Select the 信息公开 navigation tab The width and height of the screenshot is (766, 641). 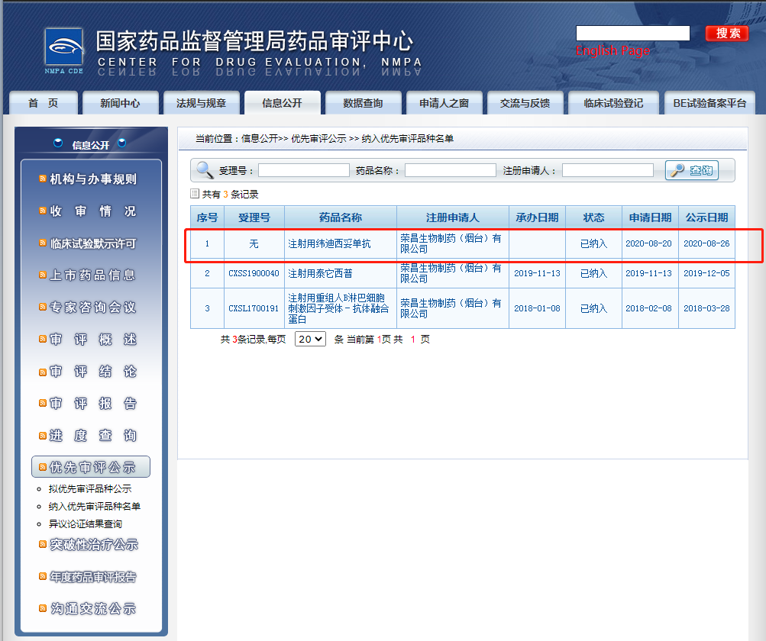click(x=283, y=103)
